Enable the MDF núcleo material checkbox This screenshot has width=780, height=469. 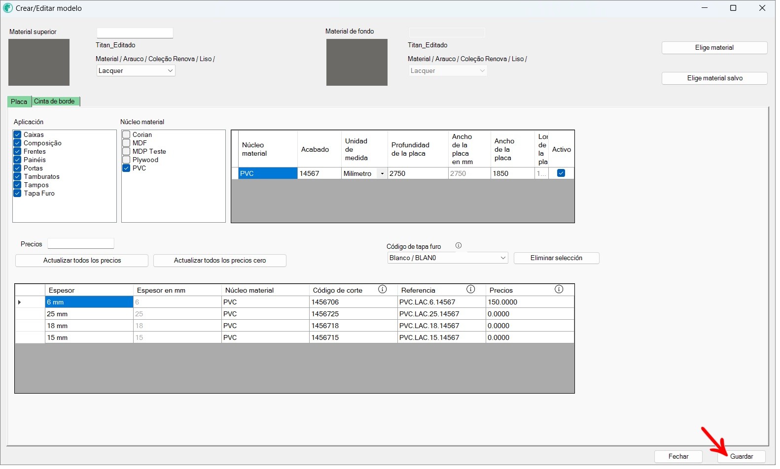(x=127, y=143)
